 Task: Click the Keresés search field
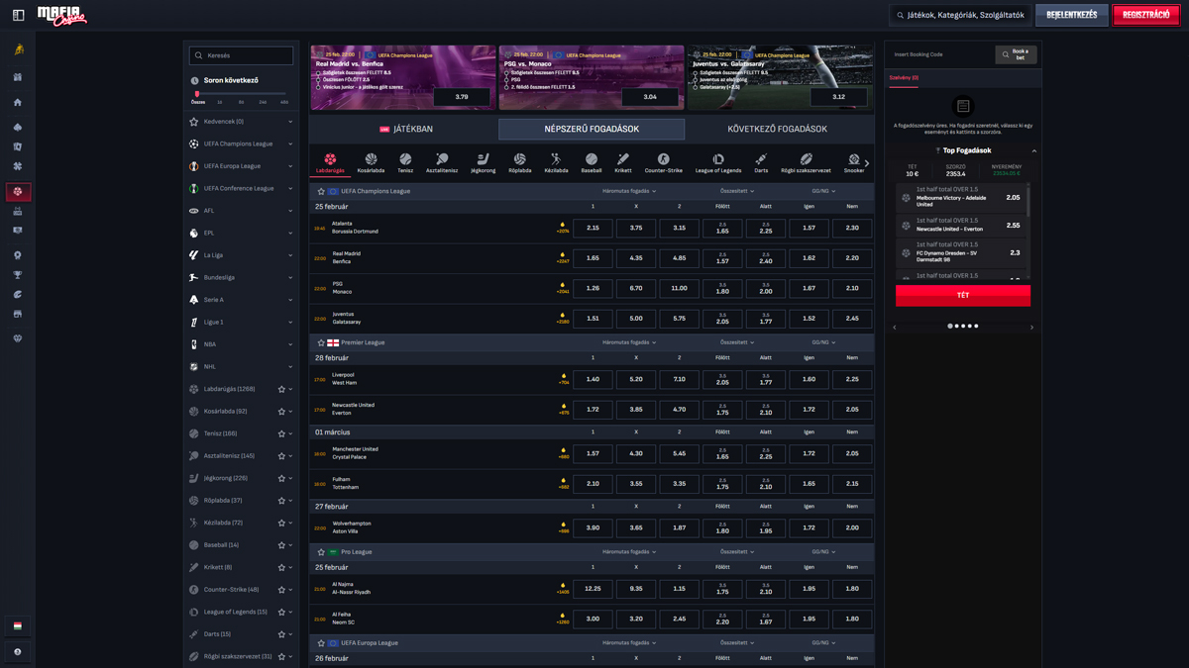coord(240,54)
